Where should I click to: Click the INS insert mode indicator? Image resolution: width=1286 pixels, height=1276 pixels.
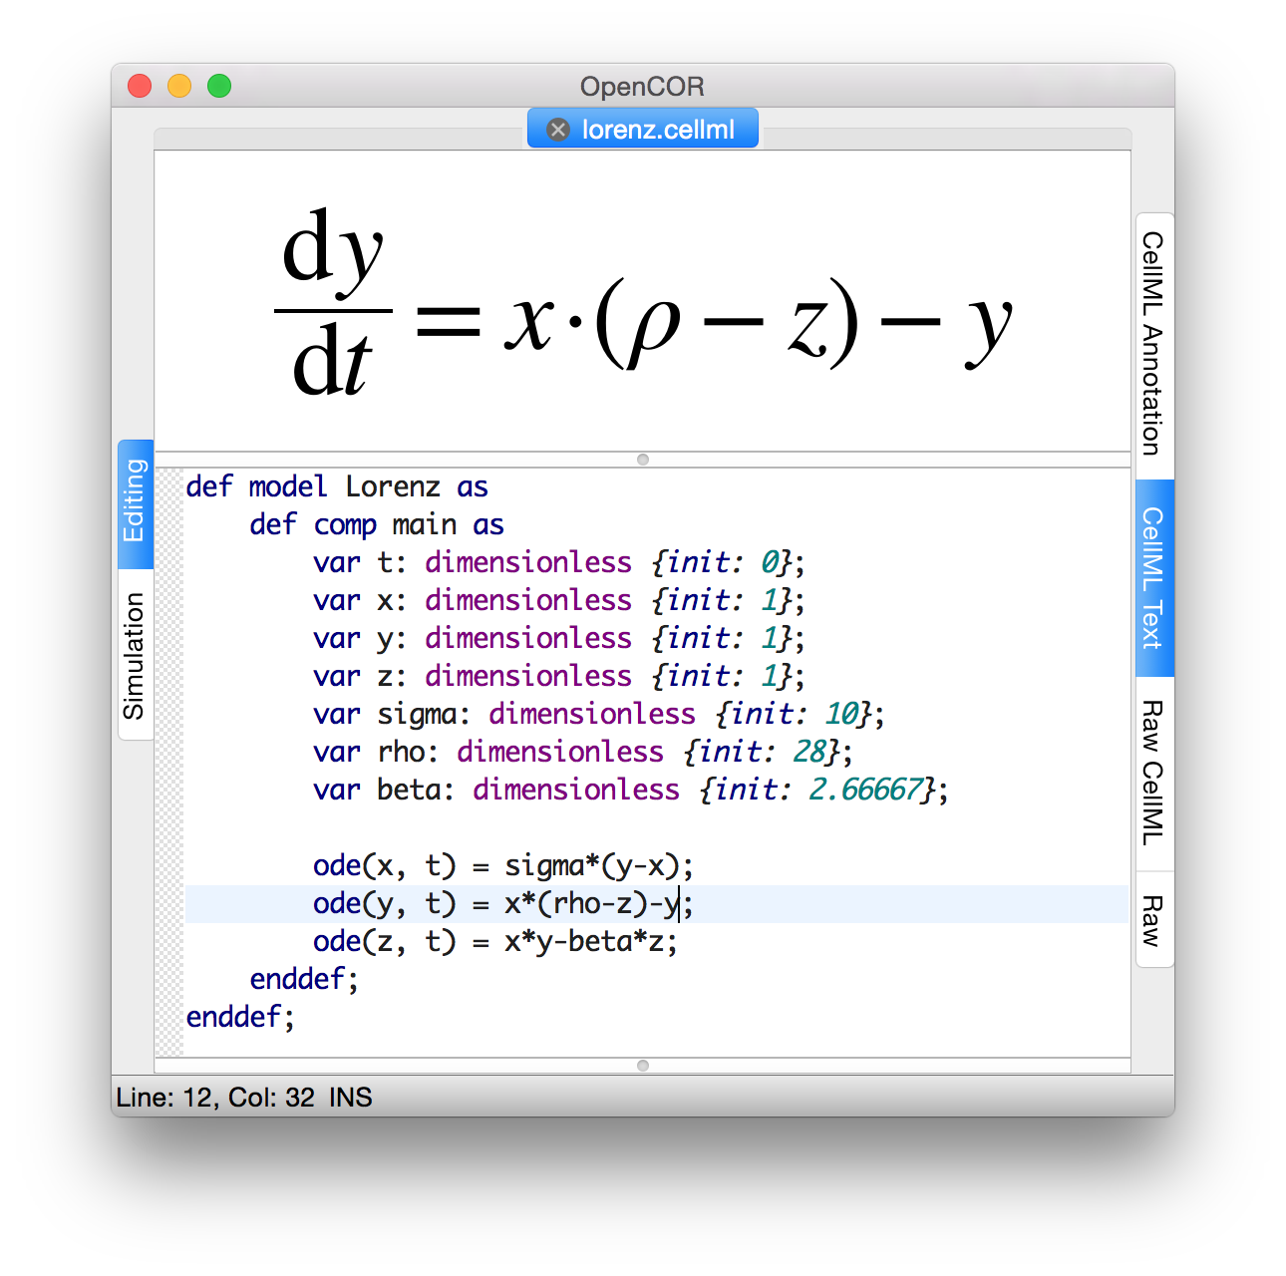tap(351, 1098)
